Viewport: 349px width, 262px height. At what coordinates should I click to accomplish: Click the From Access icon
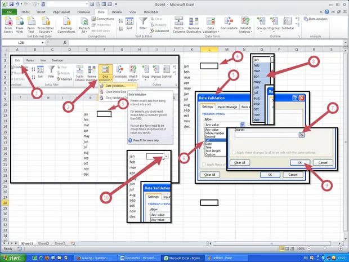point(8,22)
